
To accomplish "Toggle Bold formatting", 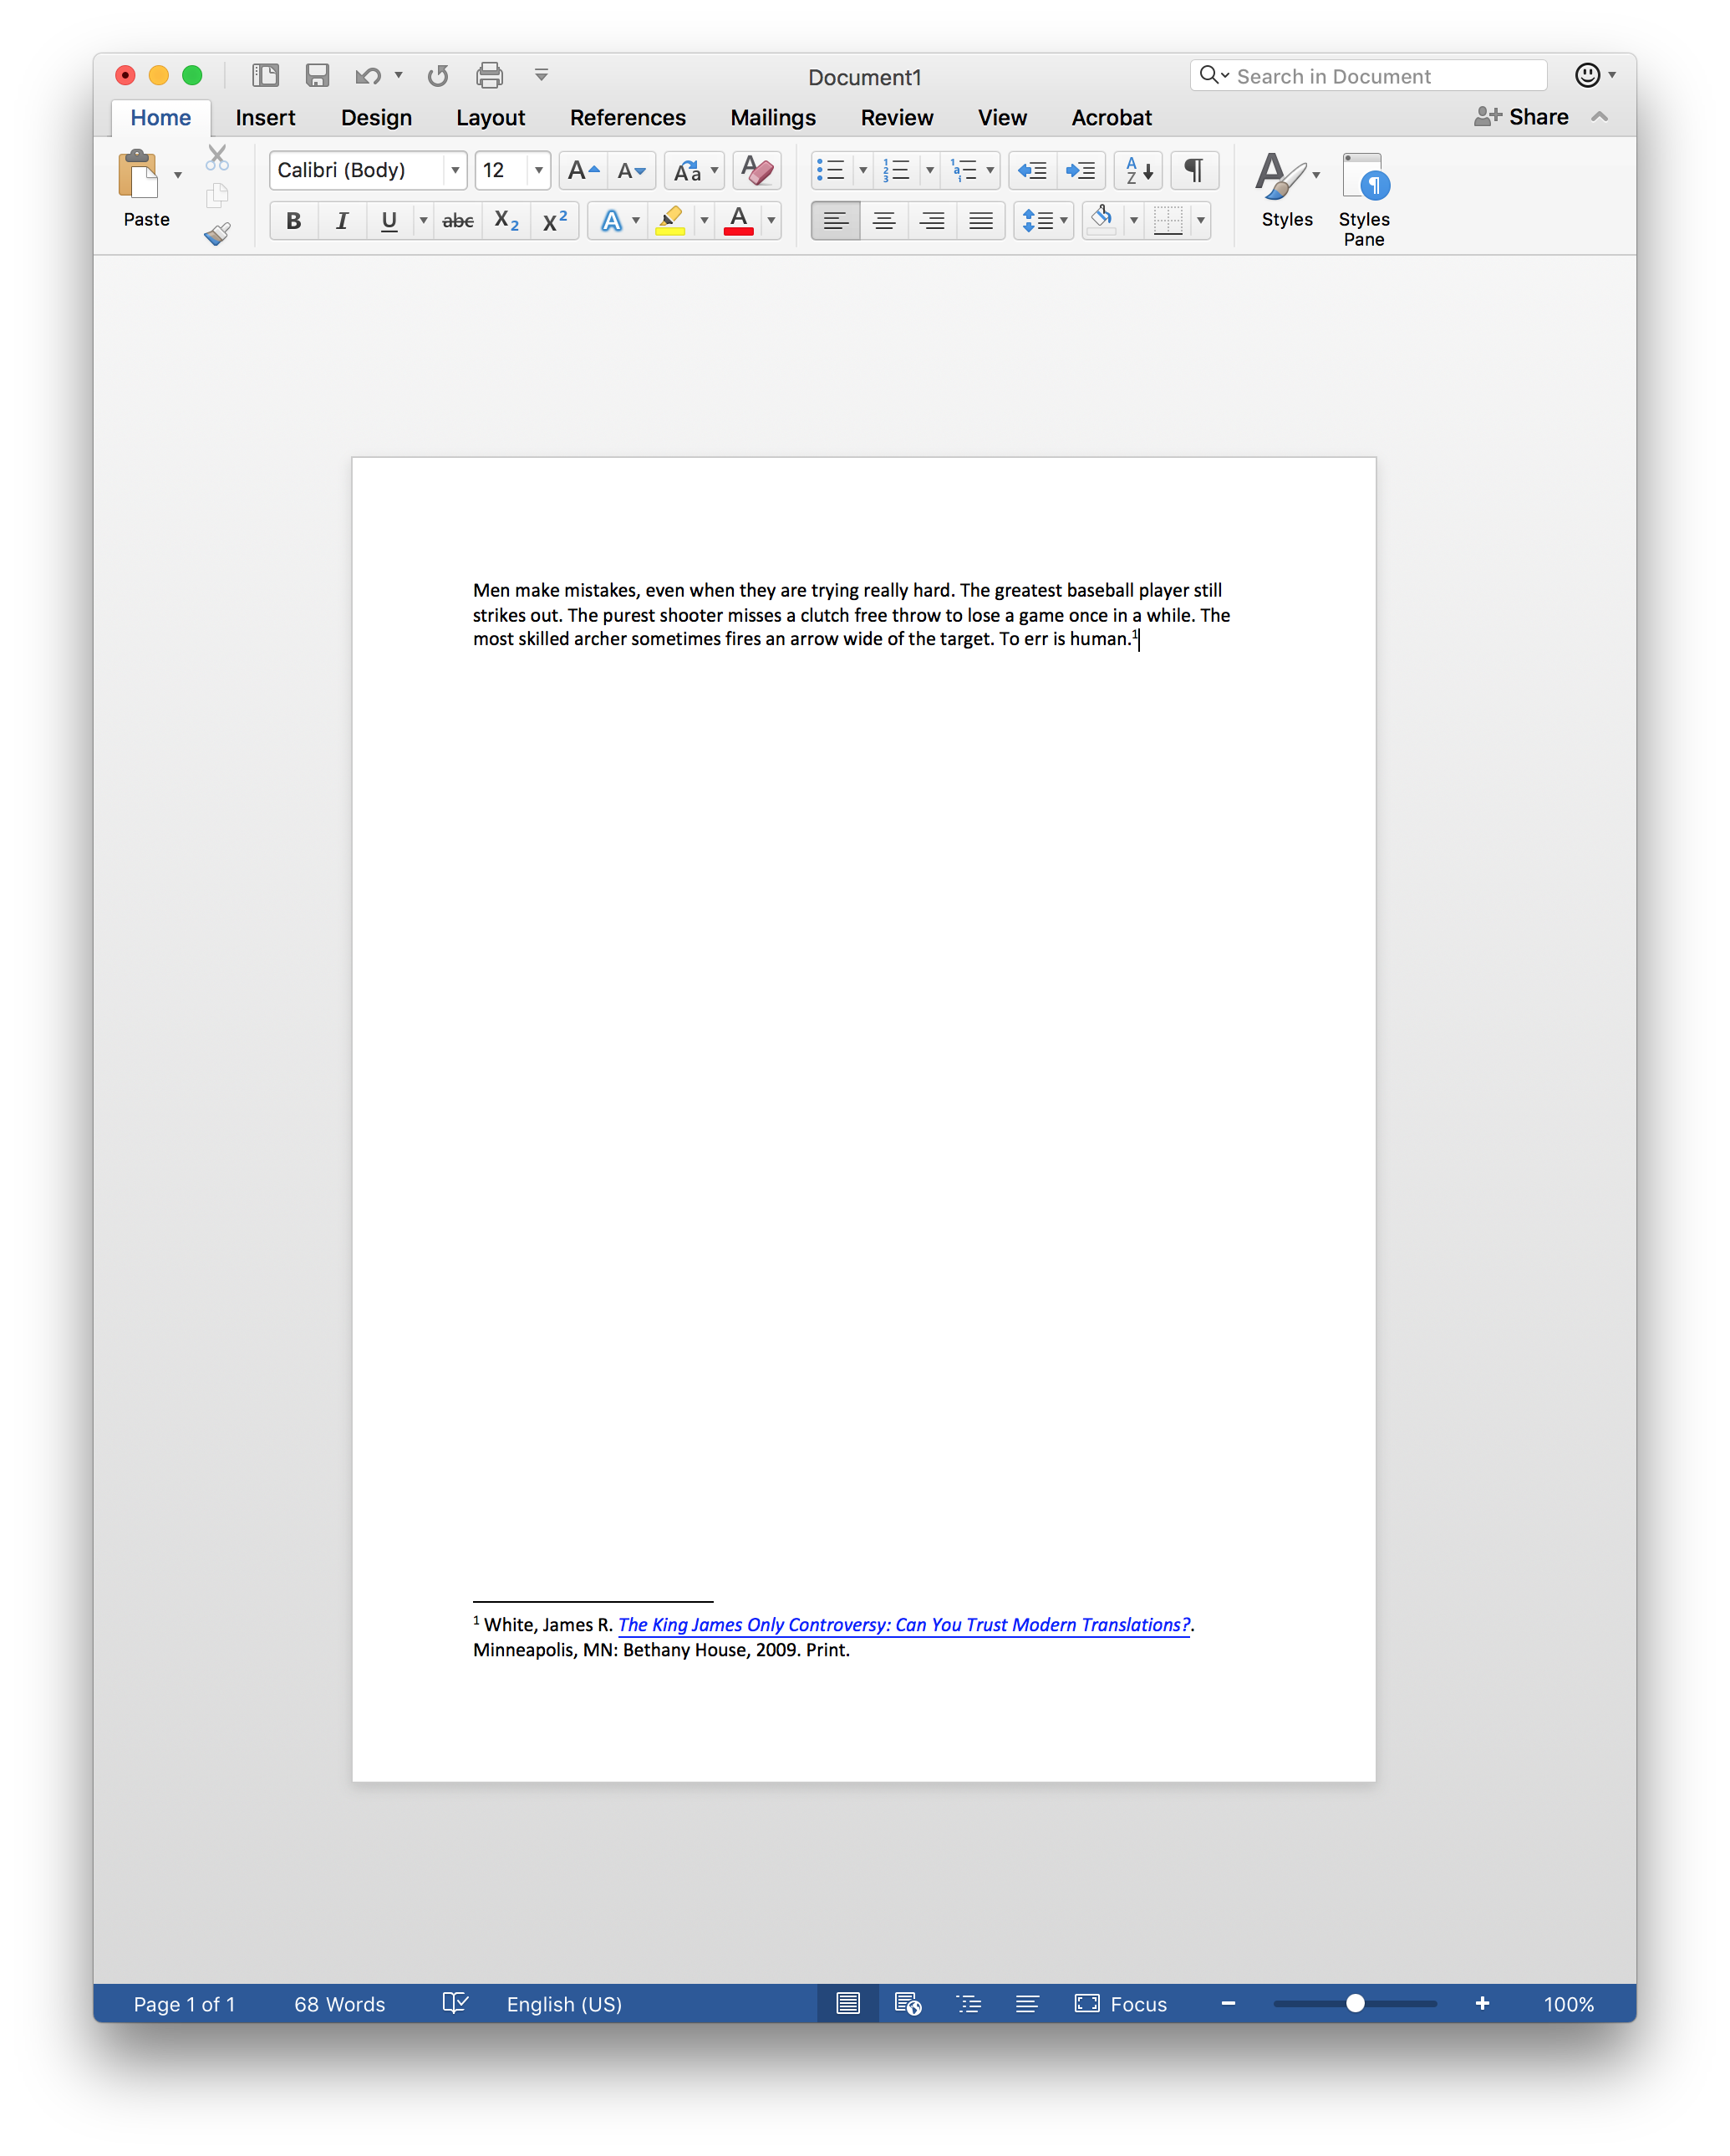I will pyautogui.click(x=293, y=221).
